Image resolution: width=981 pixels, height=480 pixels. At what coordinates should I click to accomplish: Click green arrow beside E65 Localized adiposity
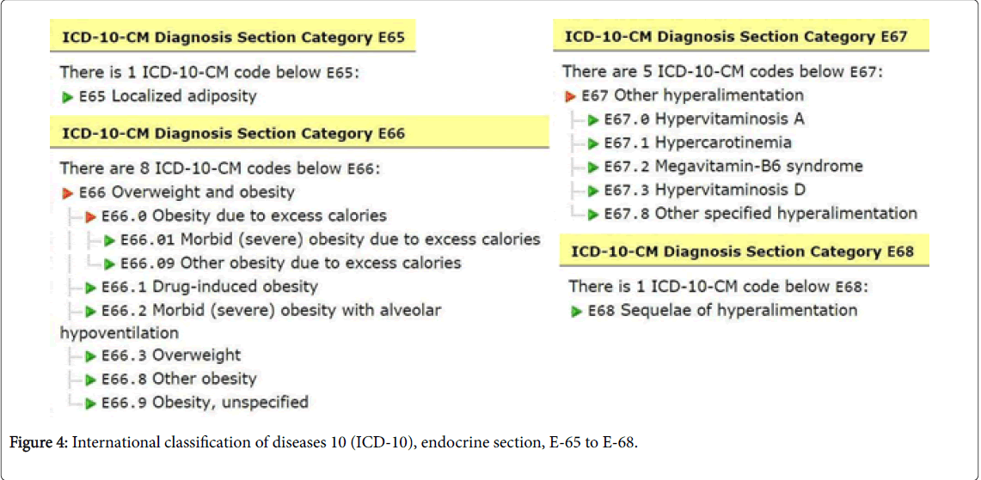point(67,97)
